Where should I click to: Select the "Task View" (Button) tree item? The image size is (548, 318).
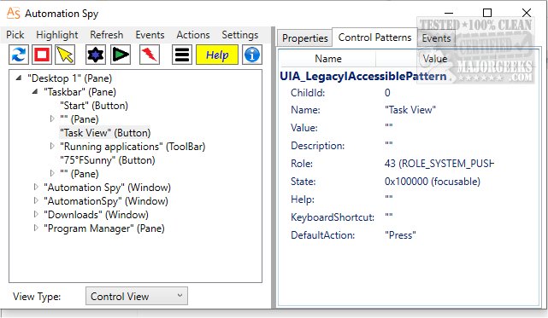(105, 133)
